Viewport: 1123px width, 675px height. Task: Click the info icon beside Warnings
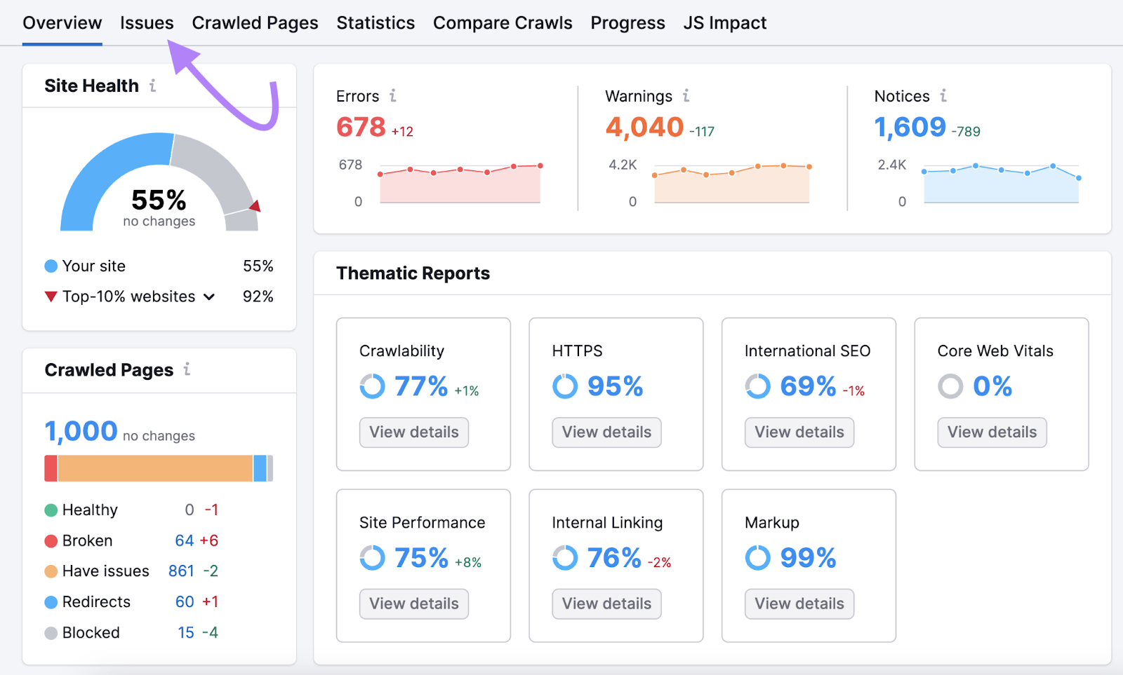[686, 95]
